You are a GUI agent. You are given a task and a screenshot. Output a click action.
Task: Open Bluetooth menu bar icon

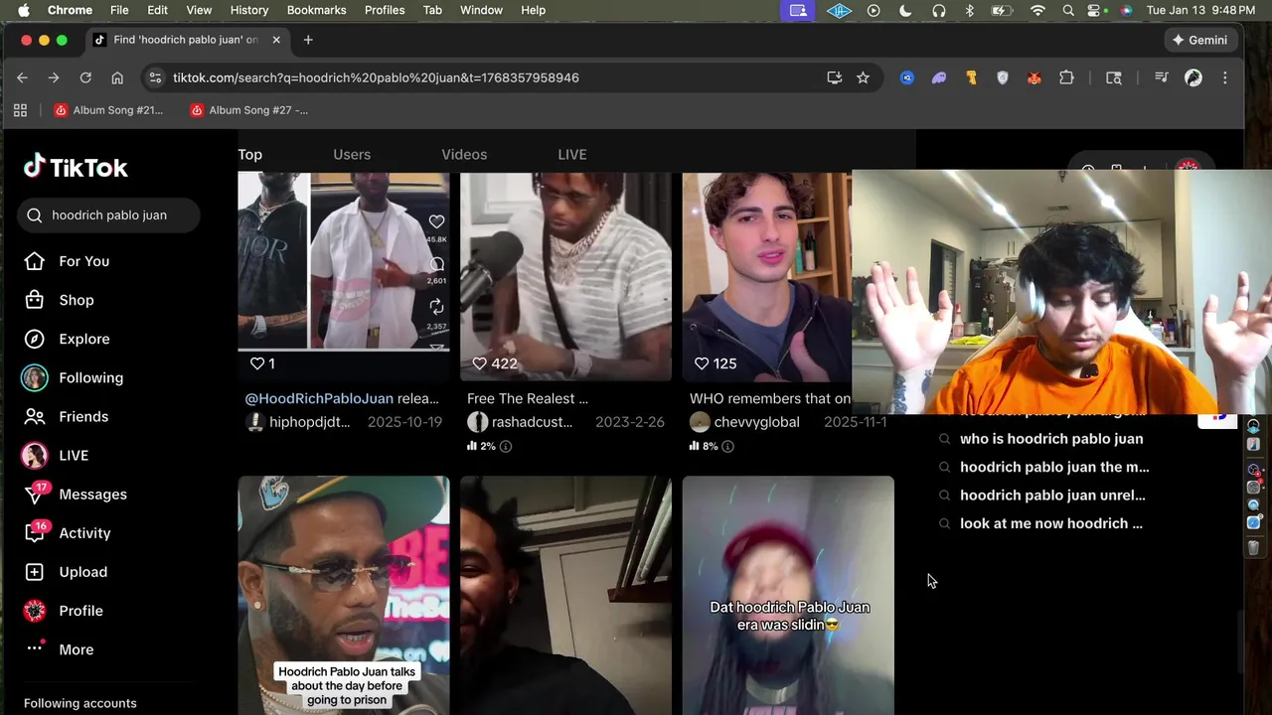971,10
